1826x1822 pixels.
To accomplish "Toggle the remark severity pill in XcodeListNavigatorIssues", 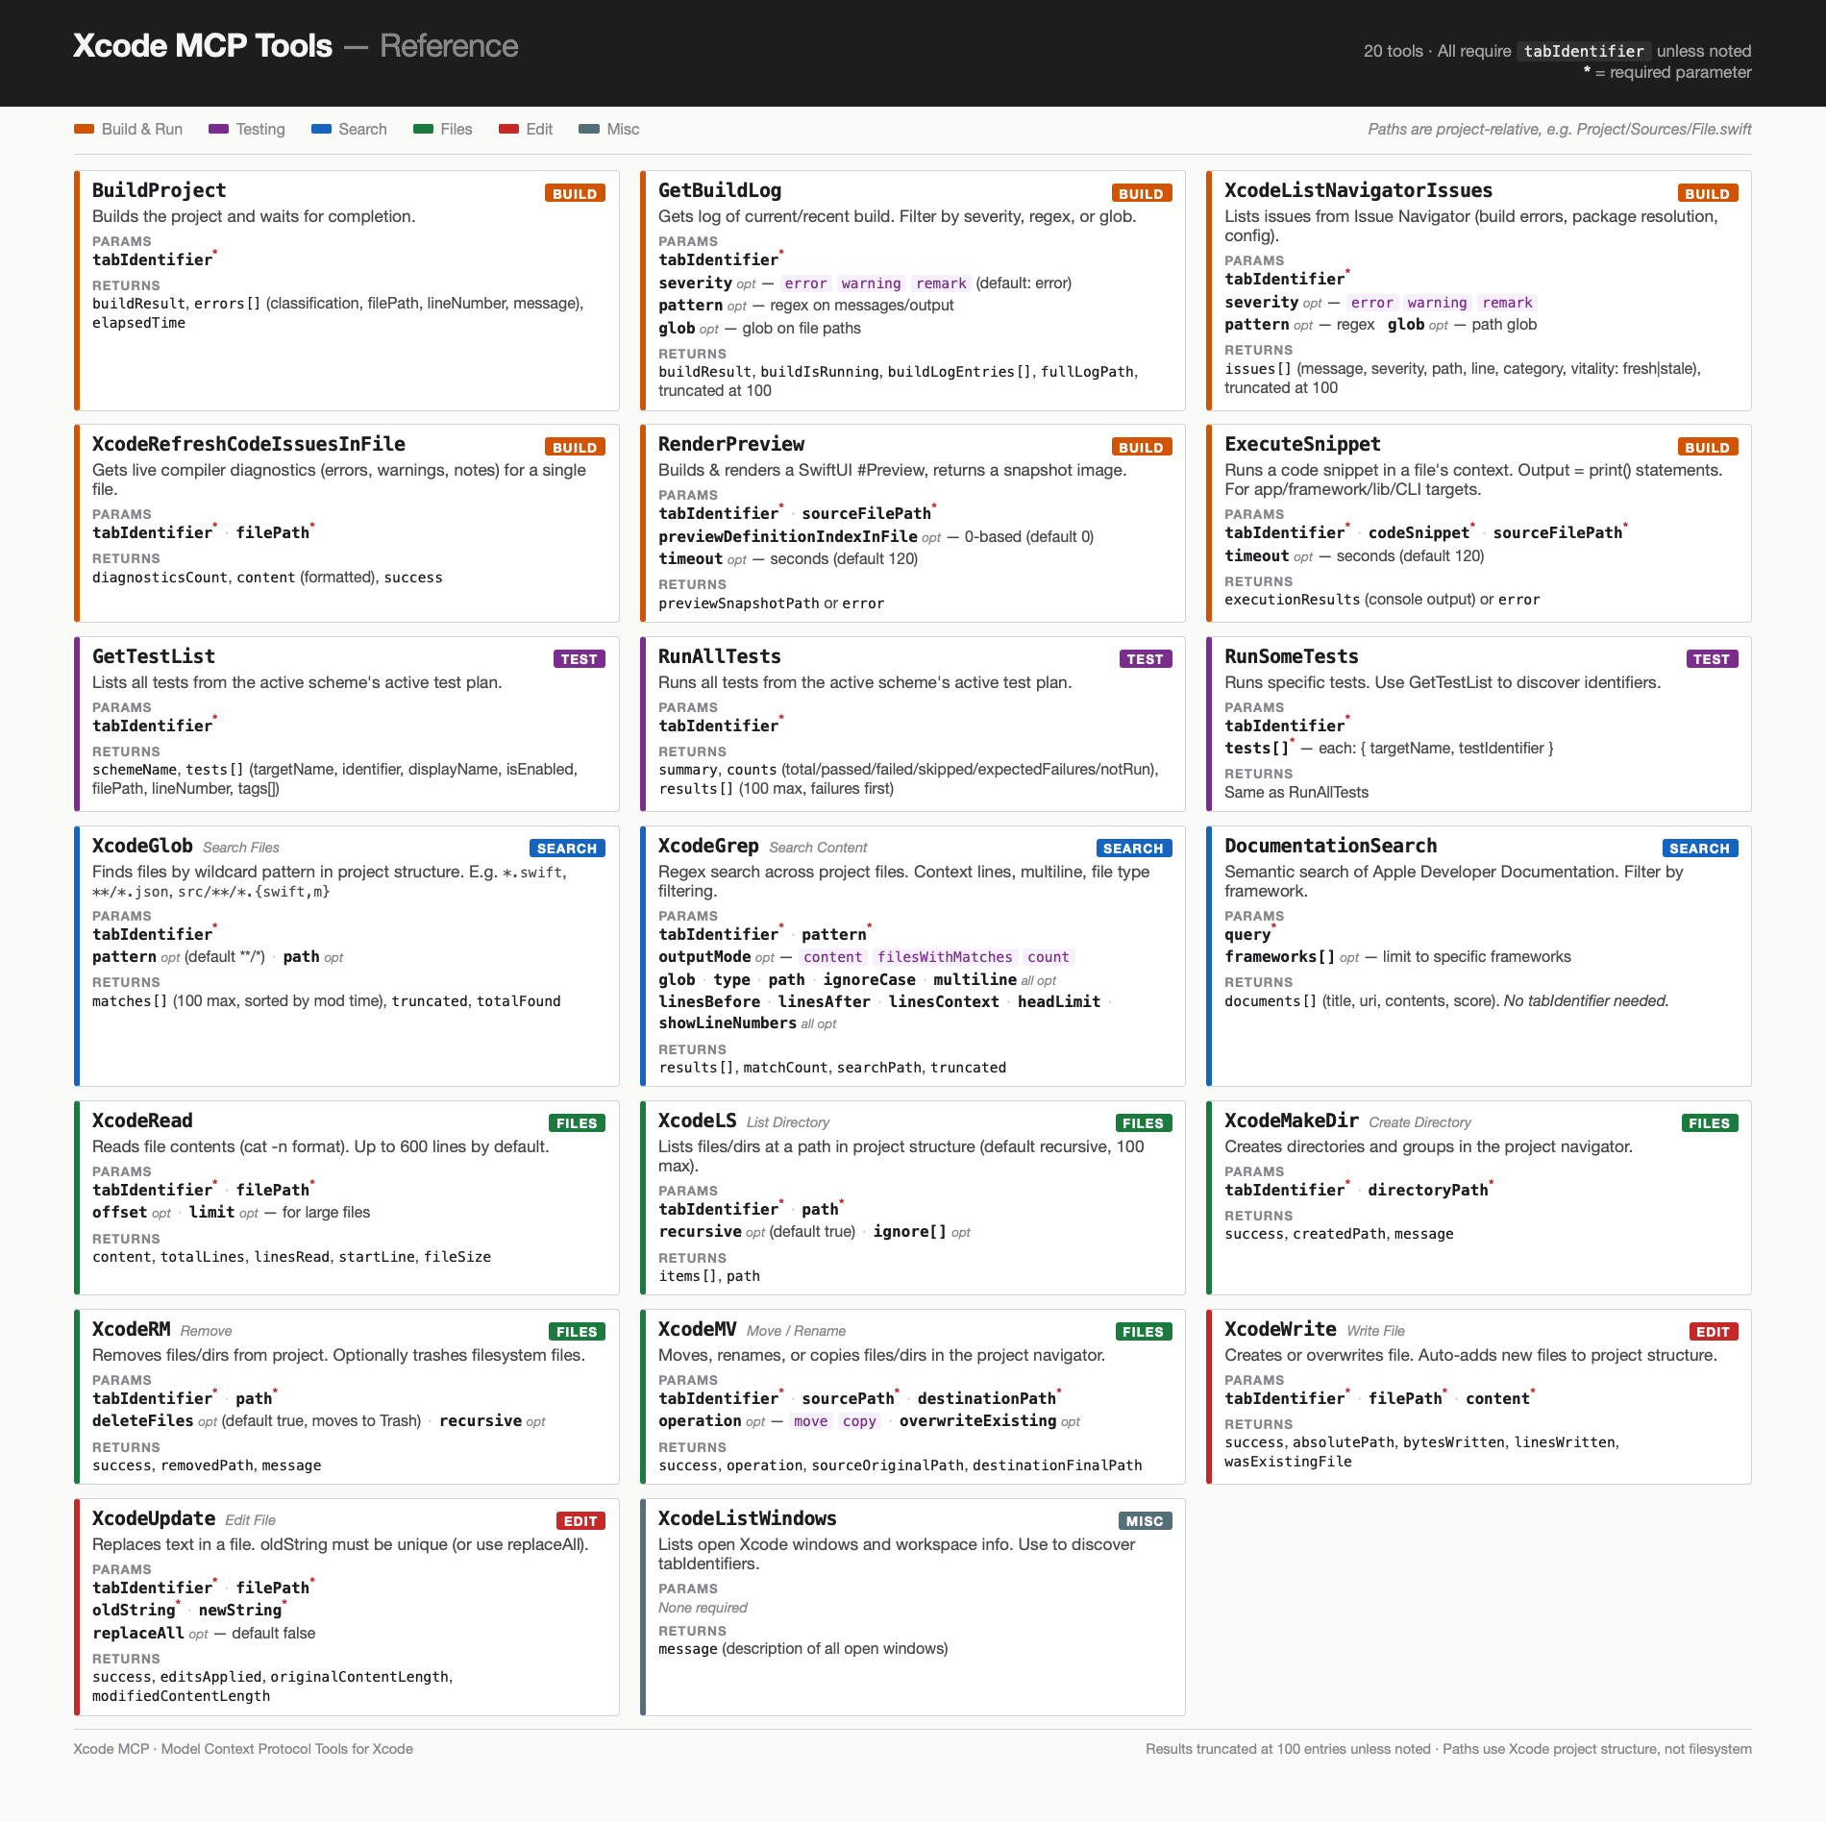I will [x=1507, y=302].
